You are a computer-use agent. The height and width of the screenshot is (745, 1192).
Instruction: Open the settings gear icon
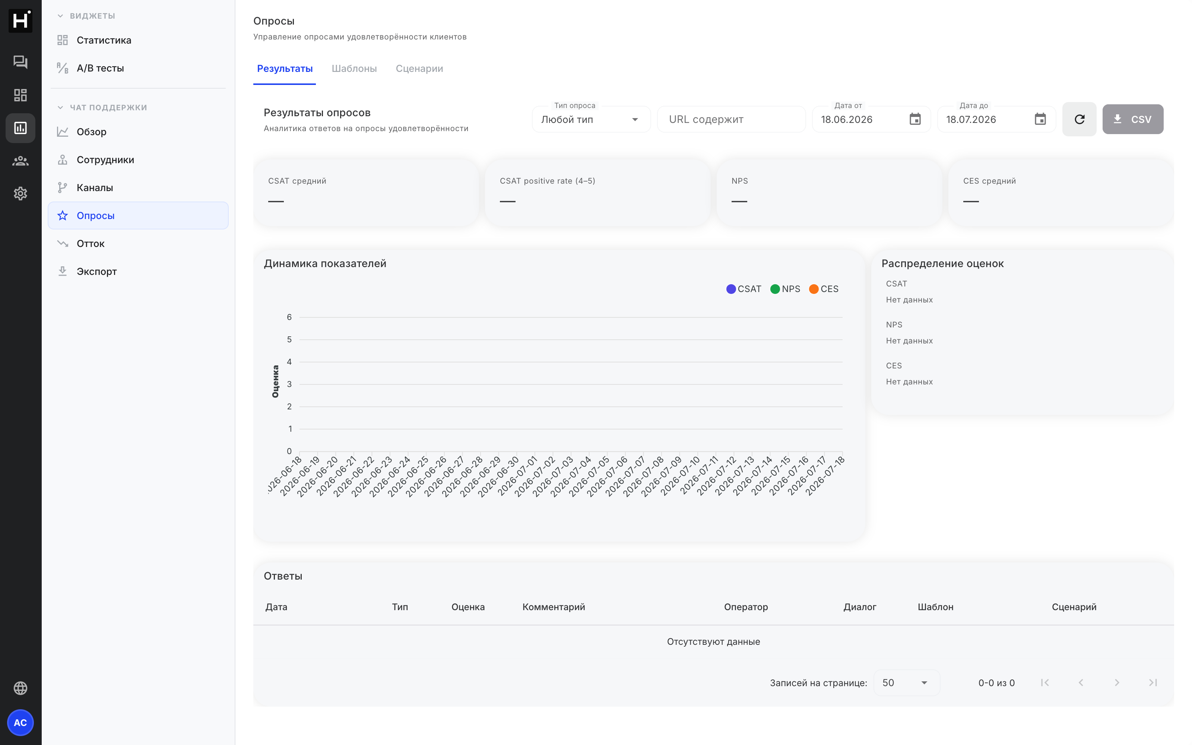click(x=20, y=194)
